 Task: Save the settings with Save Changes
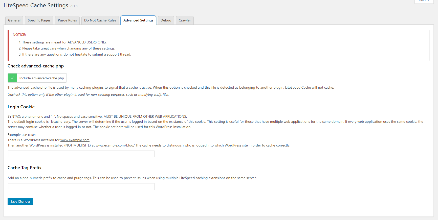(x=20, y=201)
